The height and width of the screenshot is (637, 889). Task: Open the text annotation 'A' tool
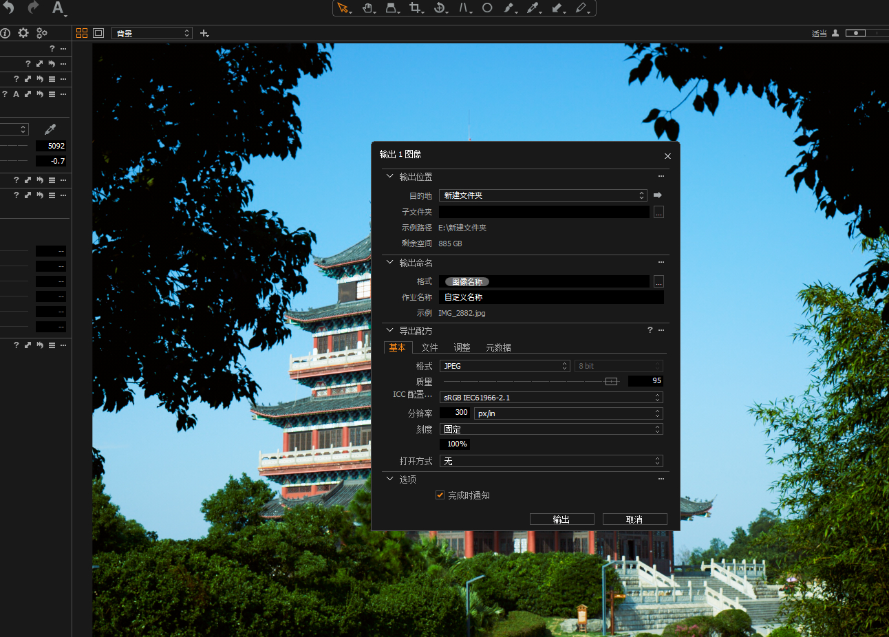pos(58,8)
